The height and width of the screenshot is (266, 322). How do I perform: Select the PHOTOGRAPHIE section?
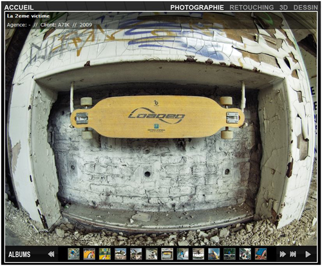[x=197, y=8]
